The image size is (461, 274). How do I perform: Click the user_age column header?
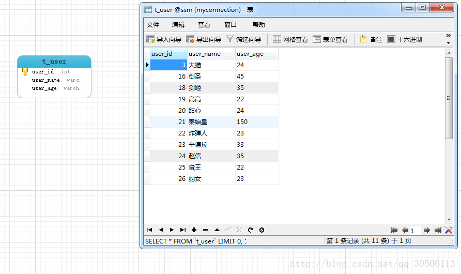(x=257, y=54)
